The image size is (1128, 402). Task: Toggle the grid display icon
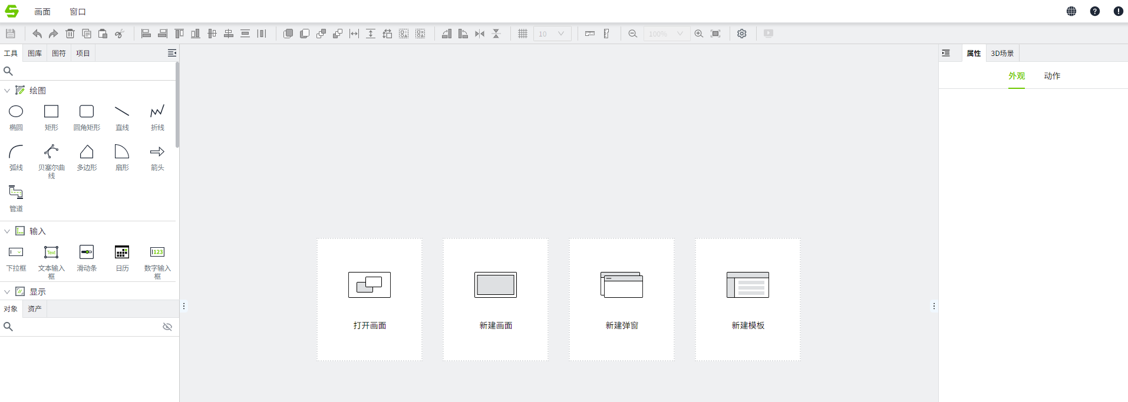click(x=523, y=34)
